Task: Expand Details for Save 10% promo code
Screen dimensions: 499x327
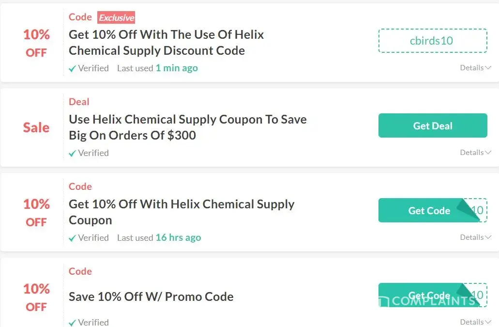Action: [475, 322]
